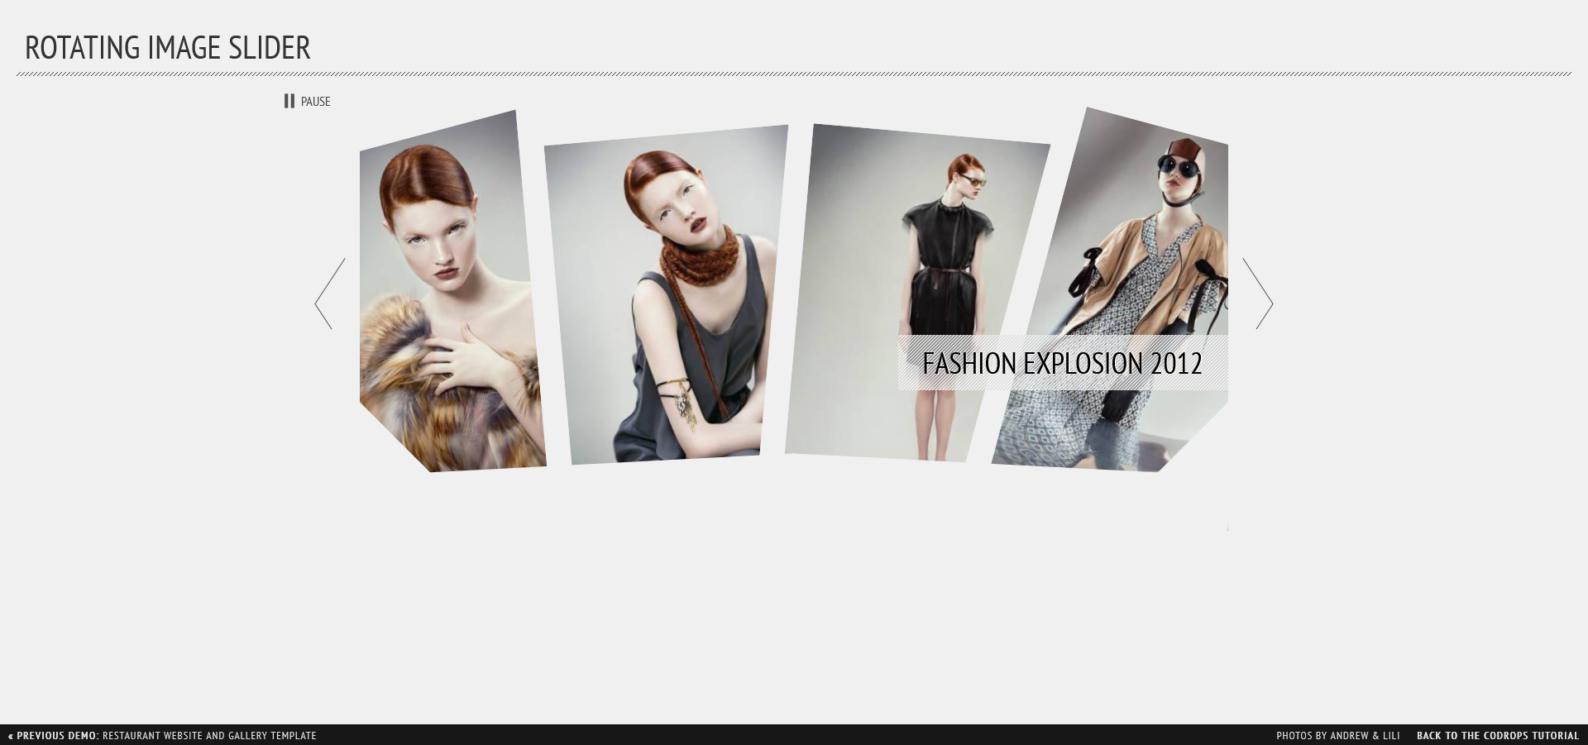Click the round sunglasses on the fourth model

pyautogui.click(x=1179, y=168)
